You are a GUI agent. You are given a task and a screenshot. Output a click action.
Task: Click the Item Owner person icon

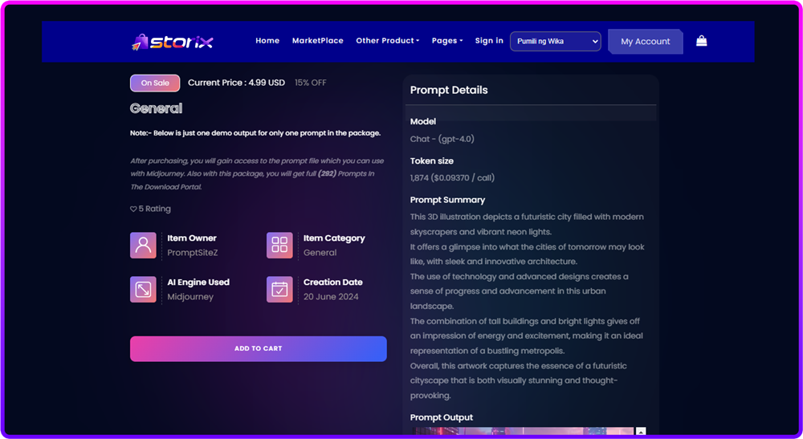pos(143,245)
